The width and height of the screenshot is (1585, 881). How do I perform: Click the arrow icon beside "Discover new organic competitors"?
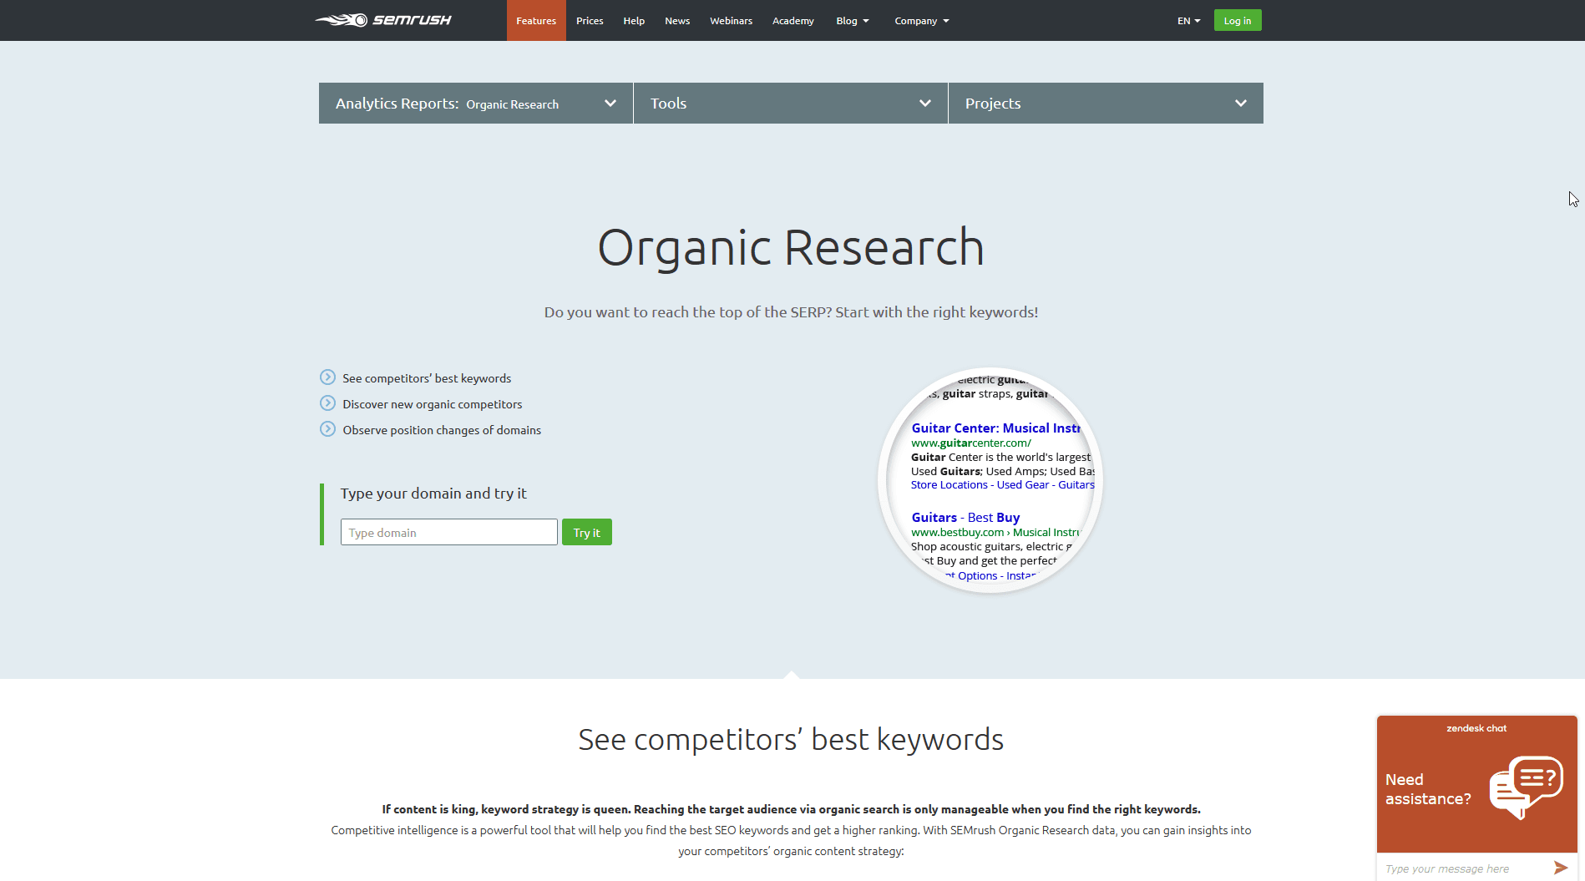pos(327,403)
